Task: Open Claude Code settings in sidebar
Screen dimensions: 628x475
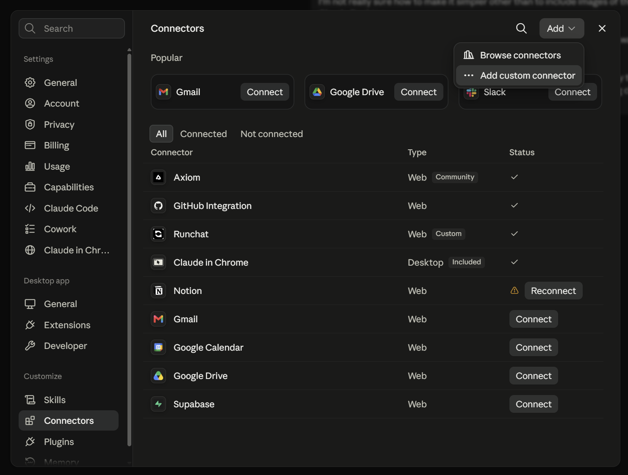Action: pos(69,208)
